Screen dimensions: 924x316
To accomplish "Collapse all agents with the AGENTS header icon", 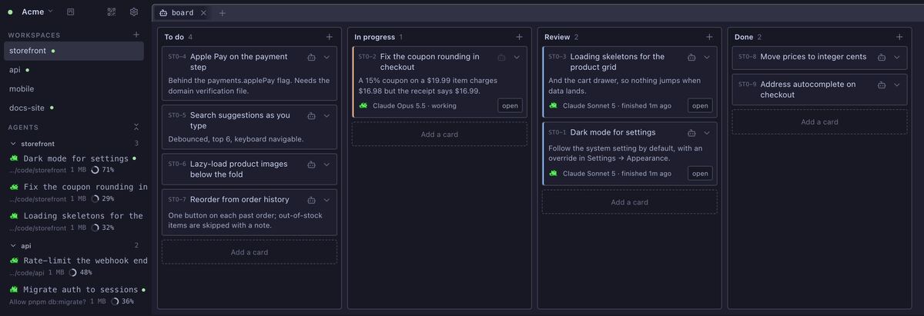I will [x=136, y=127].
